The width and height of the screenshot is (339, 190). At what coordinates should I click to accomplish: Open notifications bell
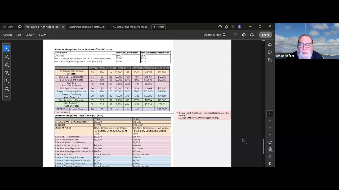click(226, 27)
